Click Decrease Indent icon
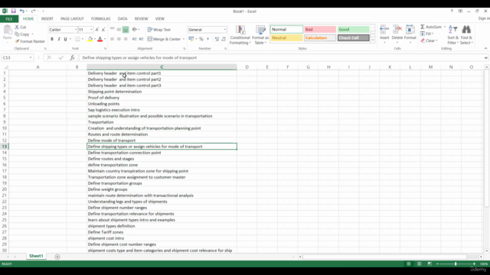490x275 pixels. [135, 39]
